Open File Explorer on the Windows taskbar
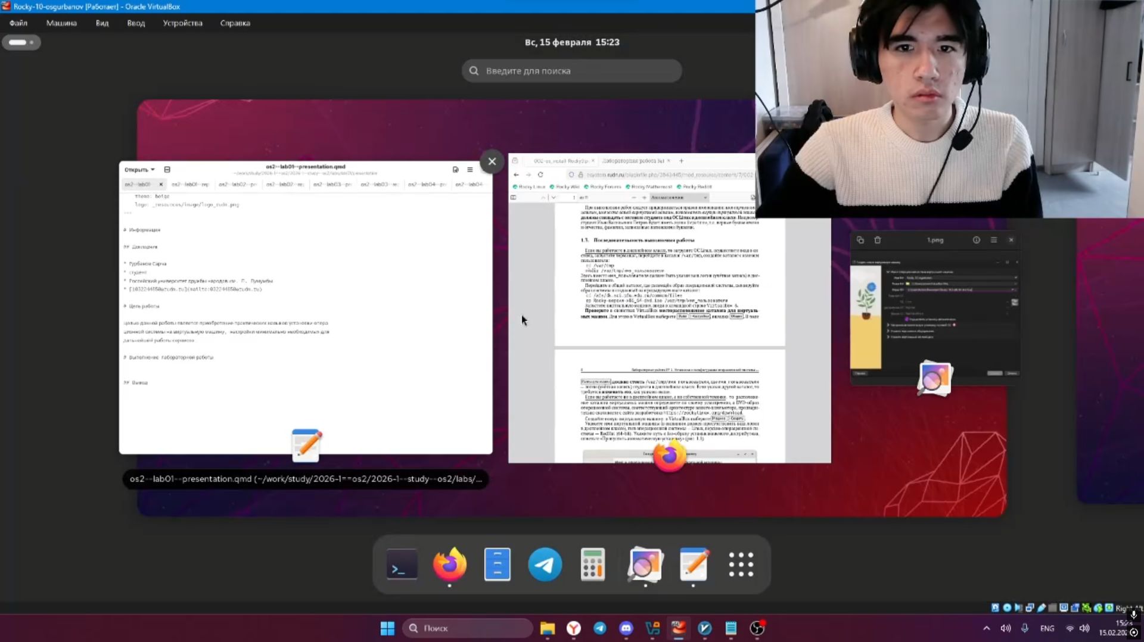 coord(548,628)
